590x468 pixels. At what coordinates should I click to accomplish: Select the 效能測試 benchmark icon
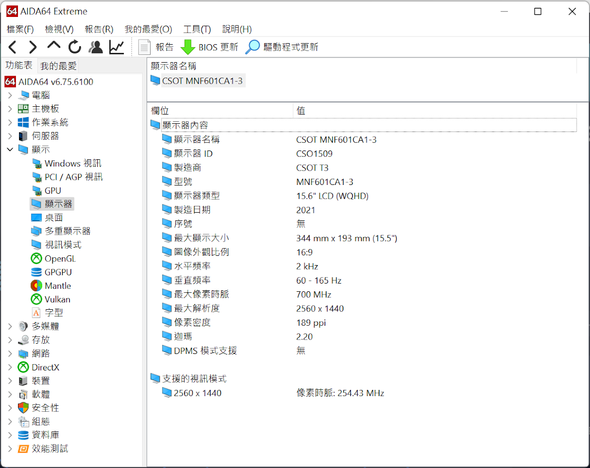pos(23,449)
